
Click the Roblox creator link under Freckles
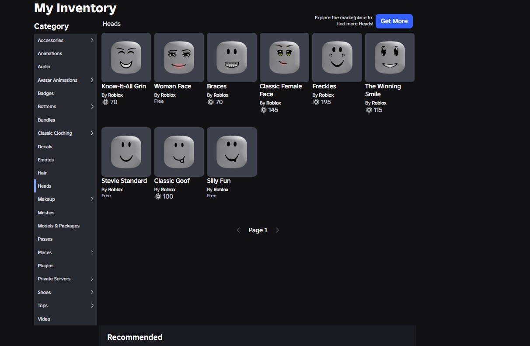click(326, 95)
